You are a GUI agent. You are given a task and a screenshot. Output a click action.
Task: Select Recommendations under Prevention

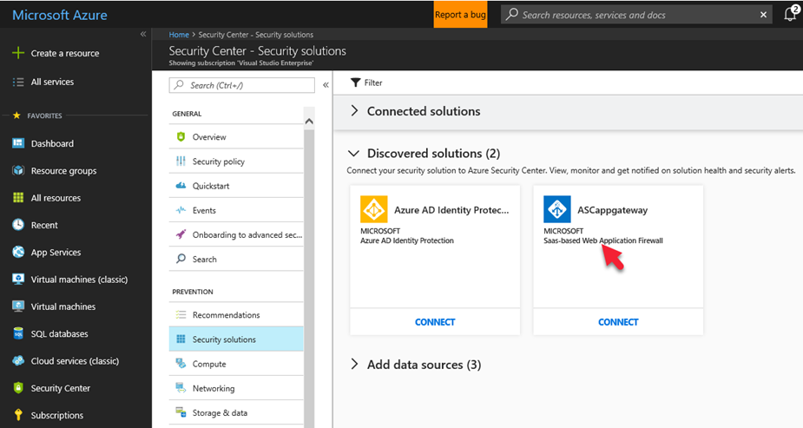pyautogui.click(x=226, y=315)
